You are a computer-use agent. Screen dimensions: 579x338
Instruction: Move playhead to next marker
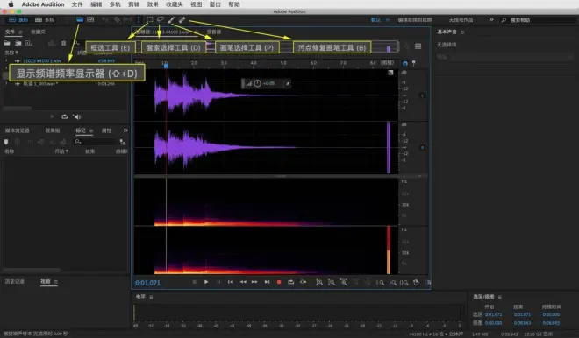point(267,282)
